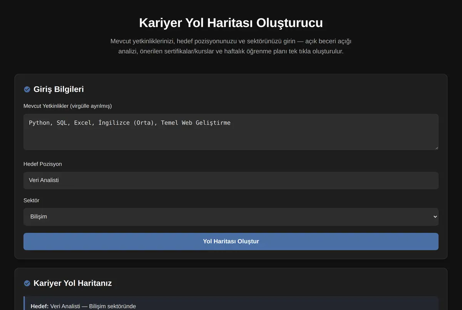Click the Kariyer Yol Haritası Oluşturucu heading
The image size is (462, 310).
click(x=231, y=23)
